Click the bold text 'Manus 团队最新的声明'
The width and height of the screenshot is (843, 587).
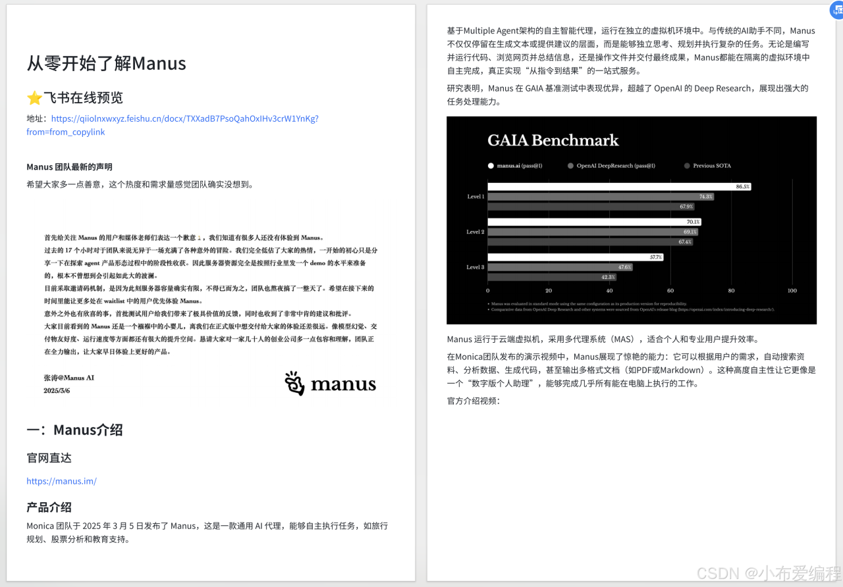tap(69, 167)
